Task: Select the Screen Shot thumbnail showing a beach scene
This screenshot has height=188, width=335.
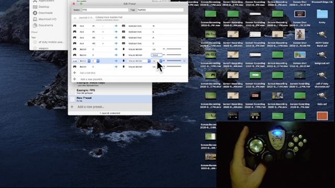Action: [300, 55]
